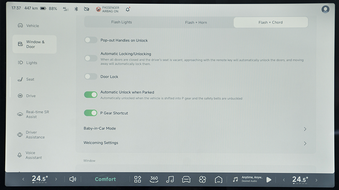The width and height of the screenshot is (339, 190).
Task: Open the music note app icon
Action: (170, 179)
